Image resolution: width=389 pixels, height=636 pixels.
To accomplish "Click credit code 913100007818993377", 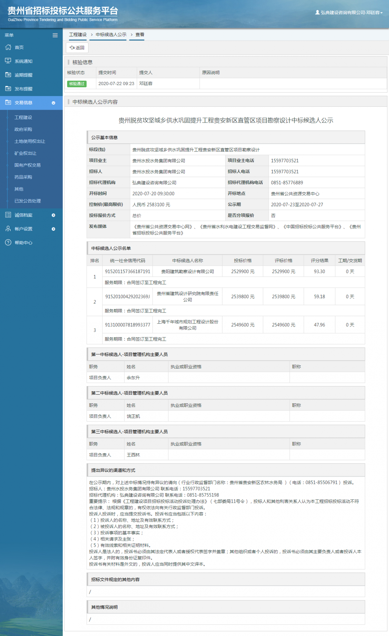I will pos(128,325).
